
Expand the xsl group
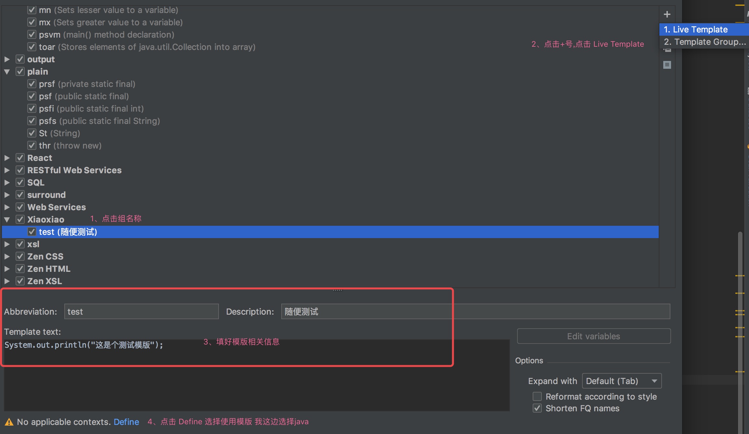(x=7, y=244)
